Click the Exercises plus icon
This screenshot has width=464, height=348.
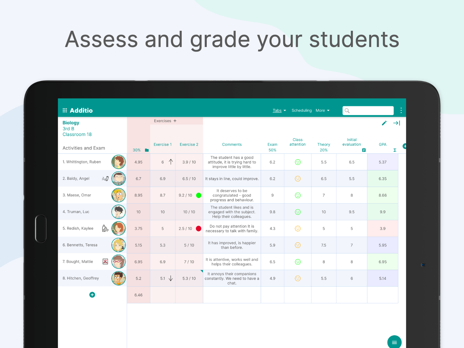175,121
